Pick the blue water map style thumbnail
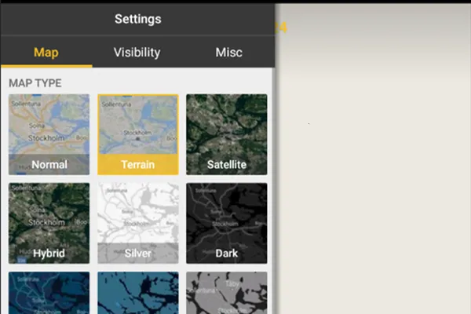Image resolution: width=471 pixels, height=314 pixels. coord(138,292)
